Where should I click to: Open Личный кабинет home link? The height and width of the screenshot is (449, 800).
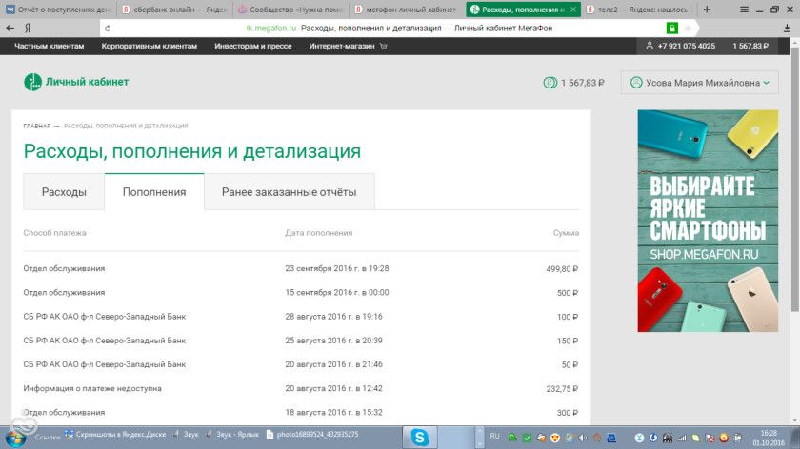(x=87, y=82)
